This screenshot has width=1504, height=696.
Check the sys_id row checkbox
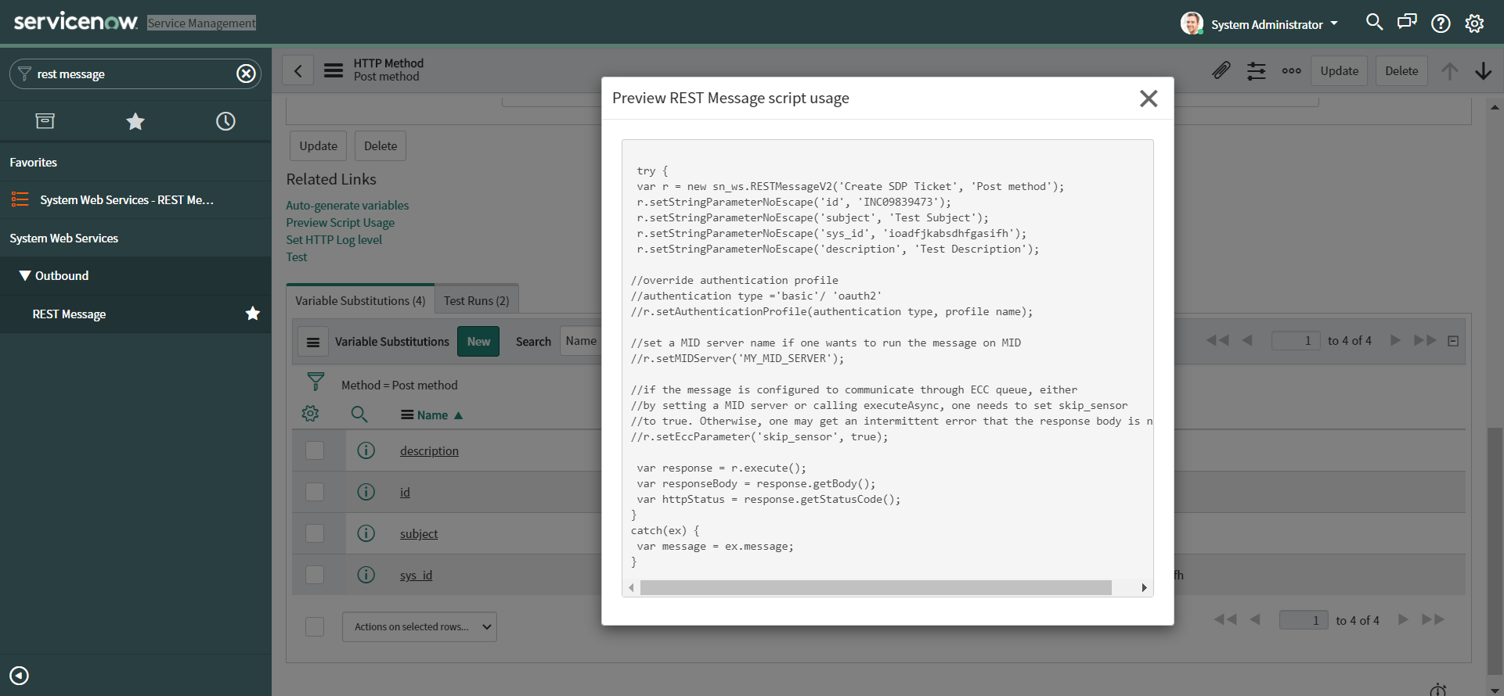pyautogui.click(x=315, y=575)
